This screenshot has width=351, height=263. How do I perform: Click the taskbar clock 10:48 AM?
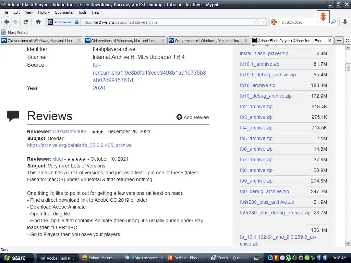(x=338, y=258)
